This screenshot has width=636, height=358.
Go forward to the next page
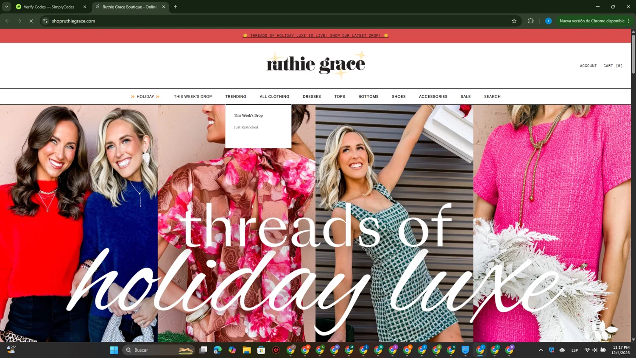tap(19, 21)
